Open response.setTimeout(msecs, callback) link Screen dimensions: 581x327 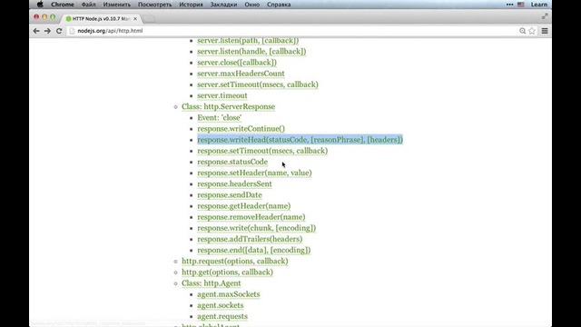[262, 151]
